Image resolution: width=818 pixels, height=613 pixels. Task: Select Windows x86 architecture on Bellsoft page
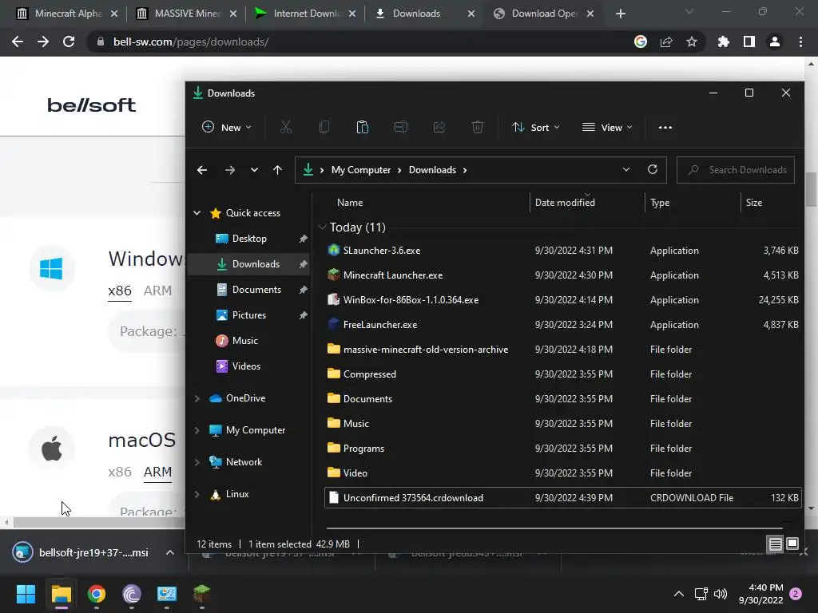tap(120, 291)
